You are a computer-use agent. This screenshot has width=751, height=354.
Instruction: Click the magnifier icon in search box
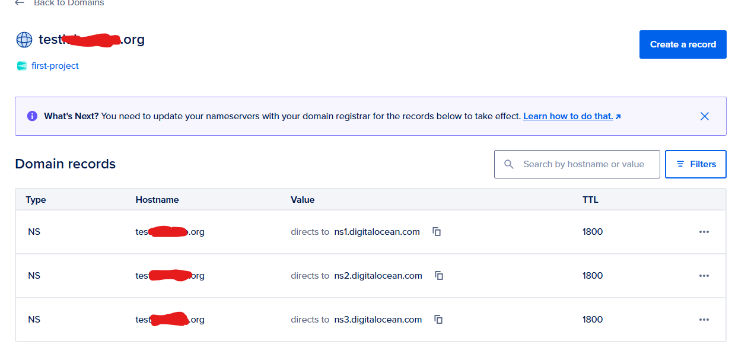coord(509,164)
